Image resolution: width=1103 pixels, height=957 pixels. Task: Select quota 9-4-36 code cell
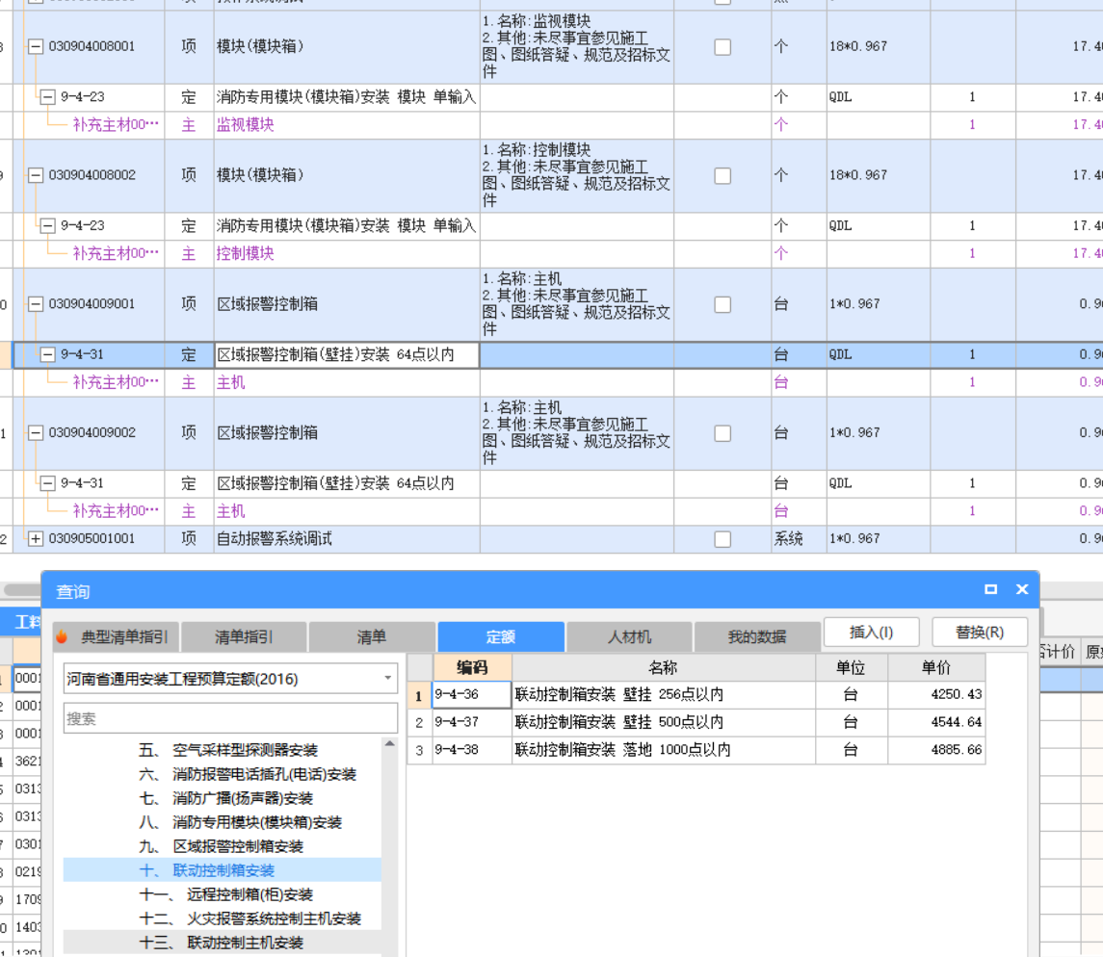(x=471, y=695)
